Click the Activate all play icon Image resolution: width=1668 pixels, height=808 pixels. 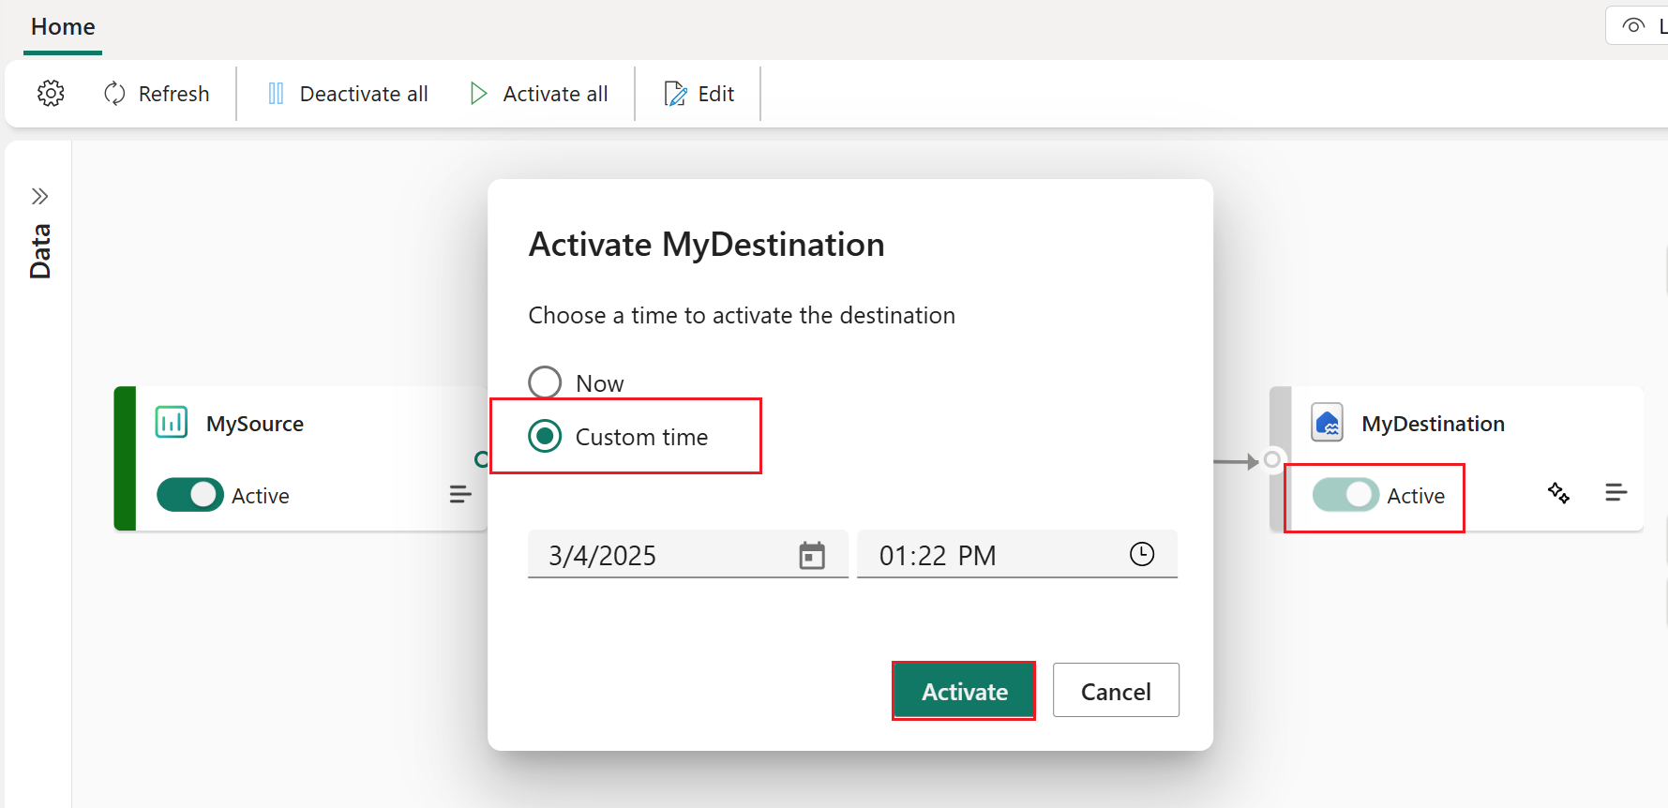coord(478,94)
